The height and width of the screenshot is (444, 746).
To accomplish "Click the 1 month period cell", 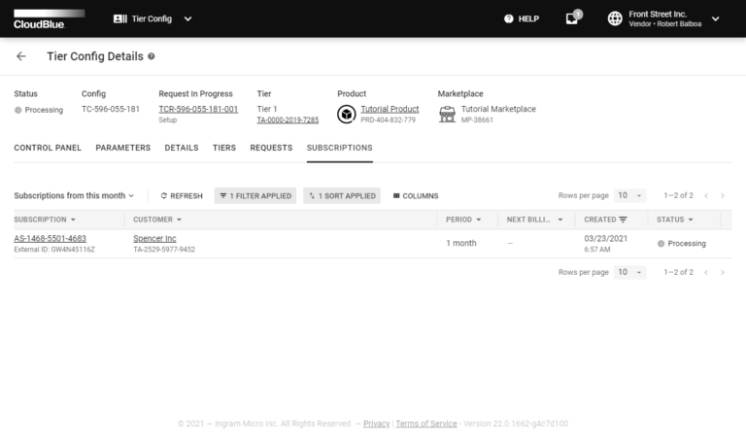I will click(x=461, y=243).
